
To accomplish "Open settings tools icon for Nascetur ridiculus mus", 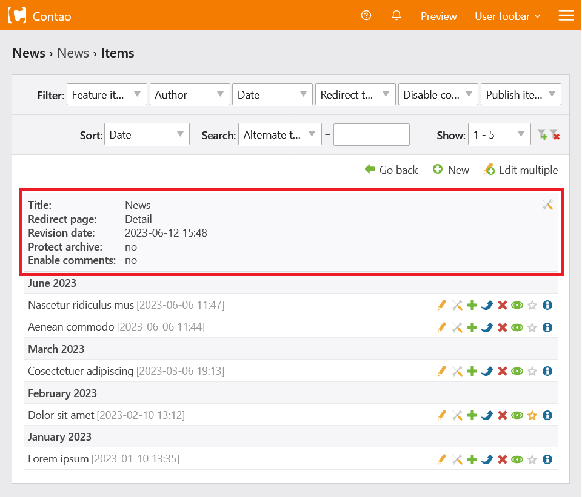I will click(457, 305).
